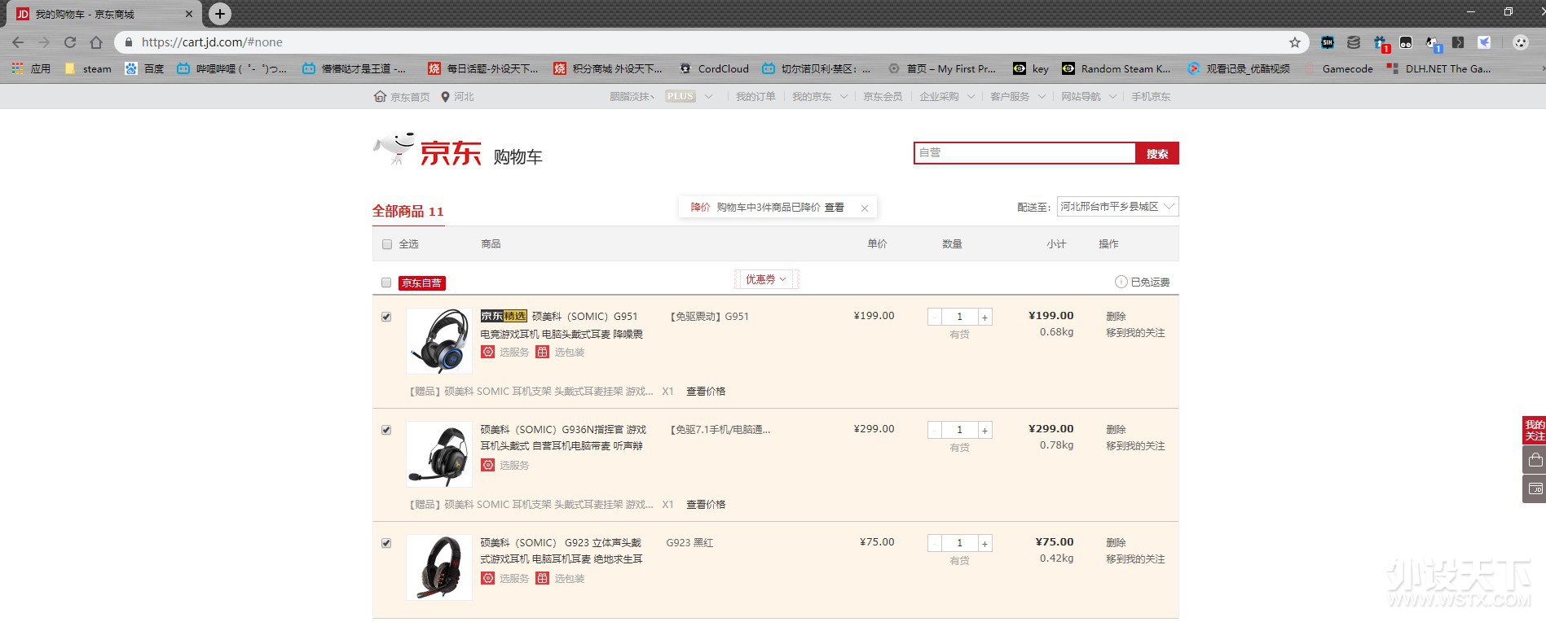Click 选包装 gift icon for G951 headset

543,353
